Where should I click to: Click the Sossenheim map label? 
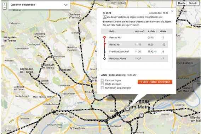pyautogui.click(x=69, y=93)
